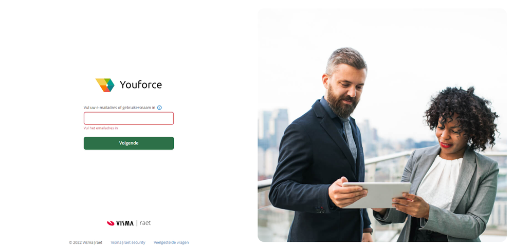Click the VISMA wordmark in the footer logo
Screen dimensions: 513x250
tap(125, 223)
